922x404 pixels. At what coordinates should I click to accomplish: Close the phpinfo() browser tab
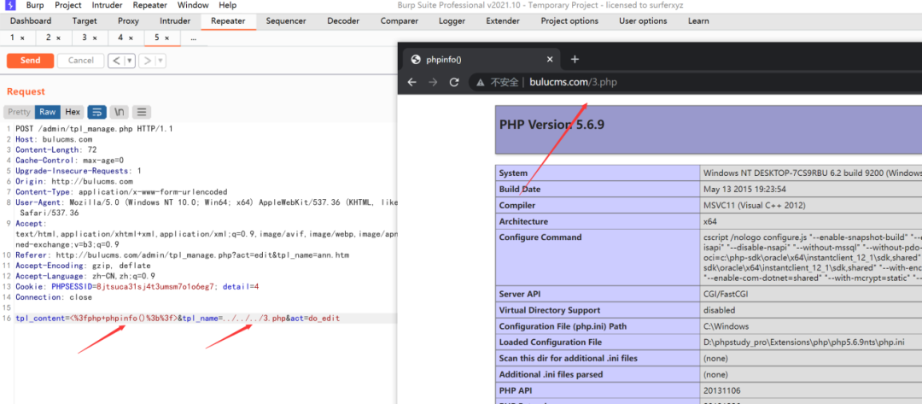pyautogui.click(x=550, y=60)
